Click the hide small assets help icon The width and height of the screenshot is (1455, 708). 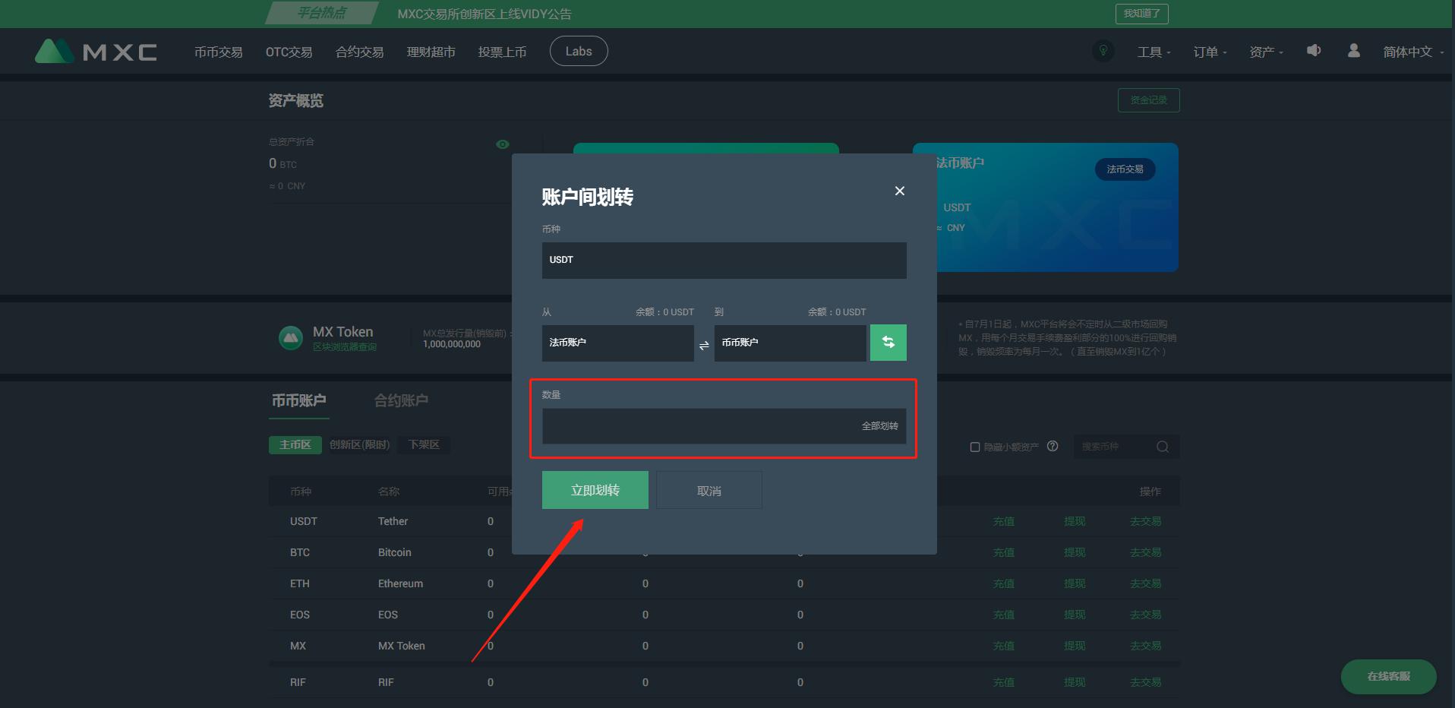coord(1053,446)
